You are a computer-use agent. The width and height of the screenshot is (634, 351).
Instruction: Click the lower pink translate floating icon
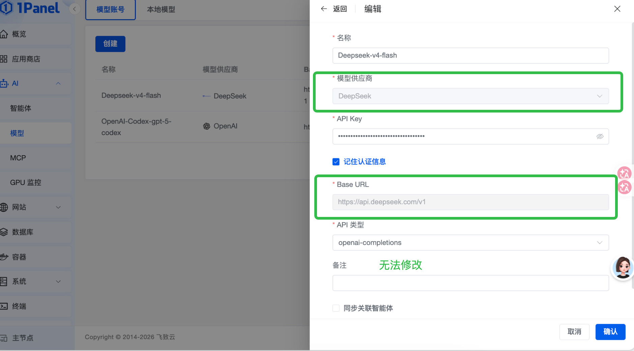coord(624,187)
